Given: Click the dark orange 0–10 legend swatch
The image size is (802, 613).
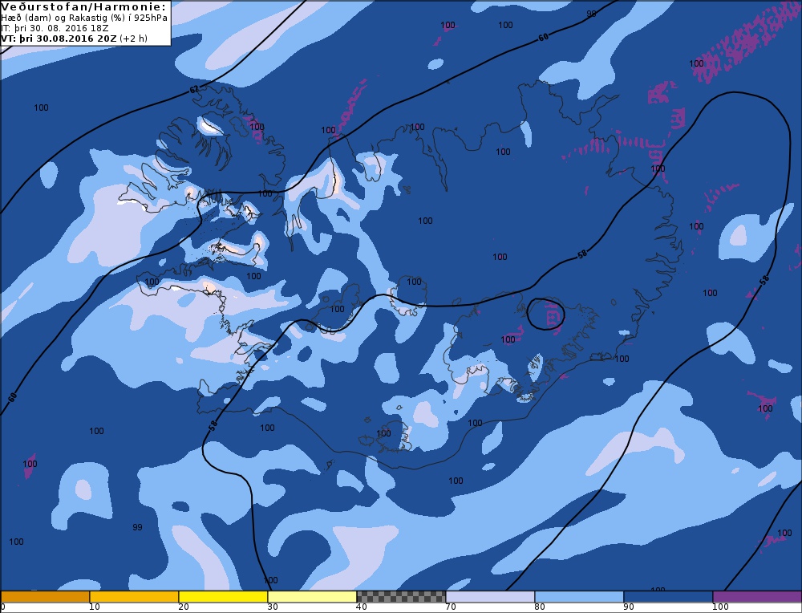Looking at the screenshot, I should click(x=45, y=597).
